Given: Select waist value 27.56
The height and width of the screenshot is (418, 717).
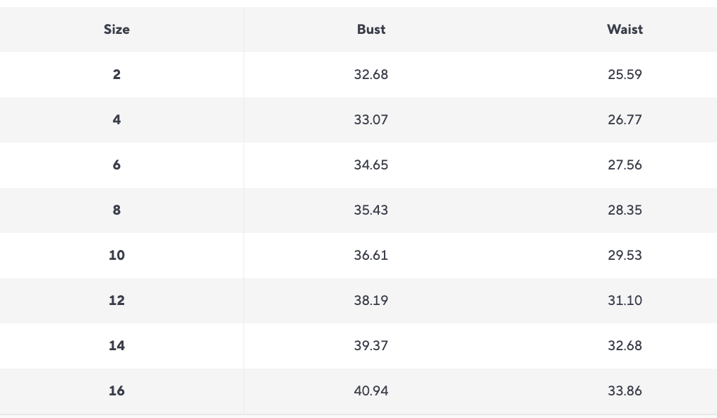Looking at the screenshot, I should click(x=625, y=165).
